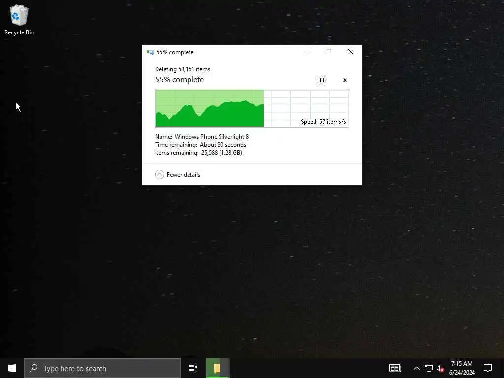The width and height of the screenshot is (504, 378).
Task: Click the 'Deleting 58,161 items' text
Action: pyautogui.click(x=183, y=69)
